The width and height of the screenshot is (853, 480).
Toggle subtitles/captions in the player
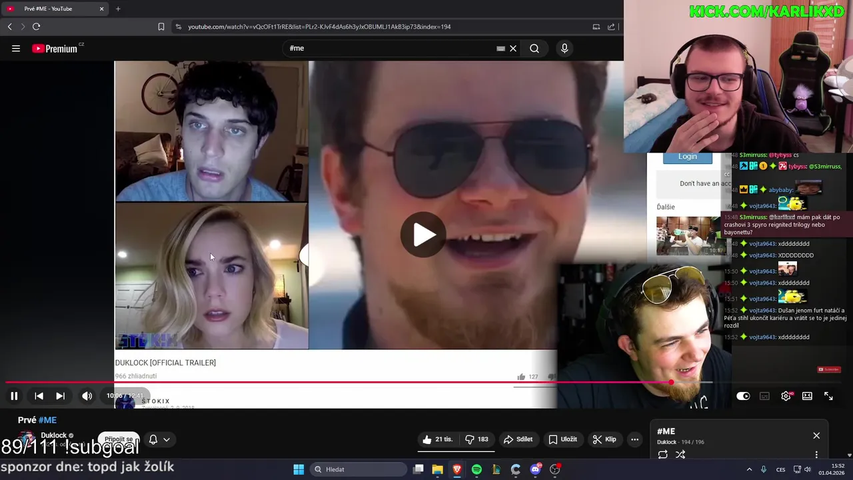pos(764,396)
